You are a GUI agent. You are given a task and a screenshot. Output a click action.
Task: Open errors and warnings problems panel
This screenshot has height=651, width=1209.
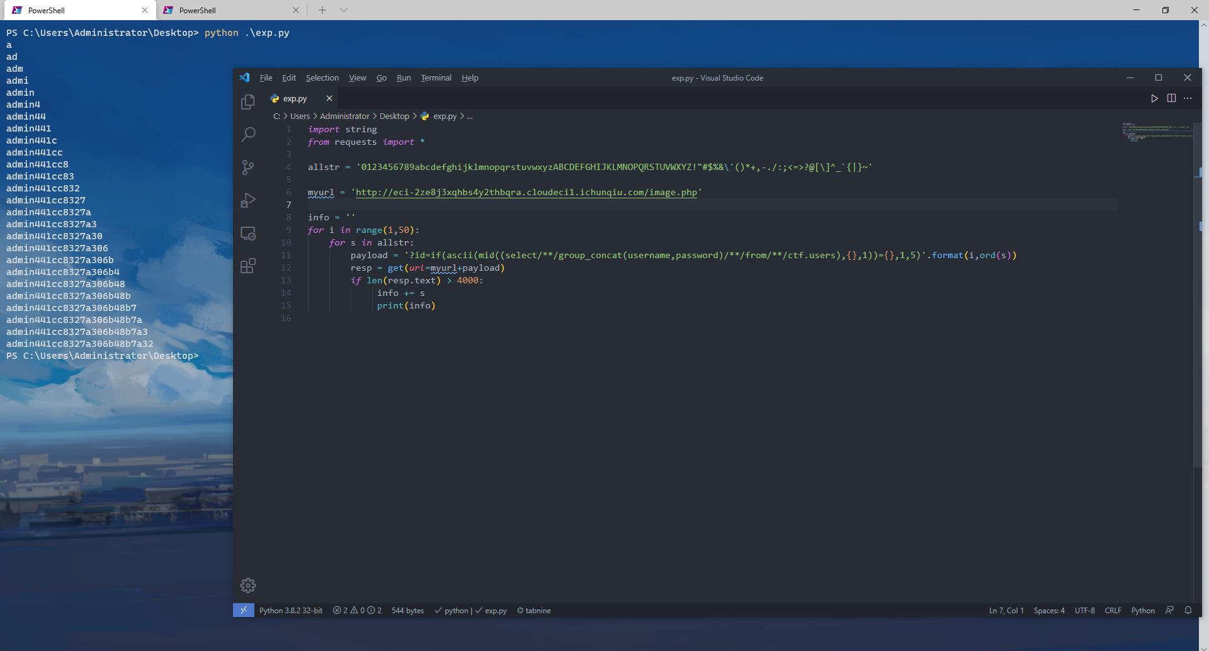point(357,611)
